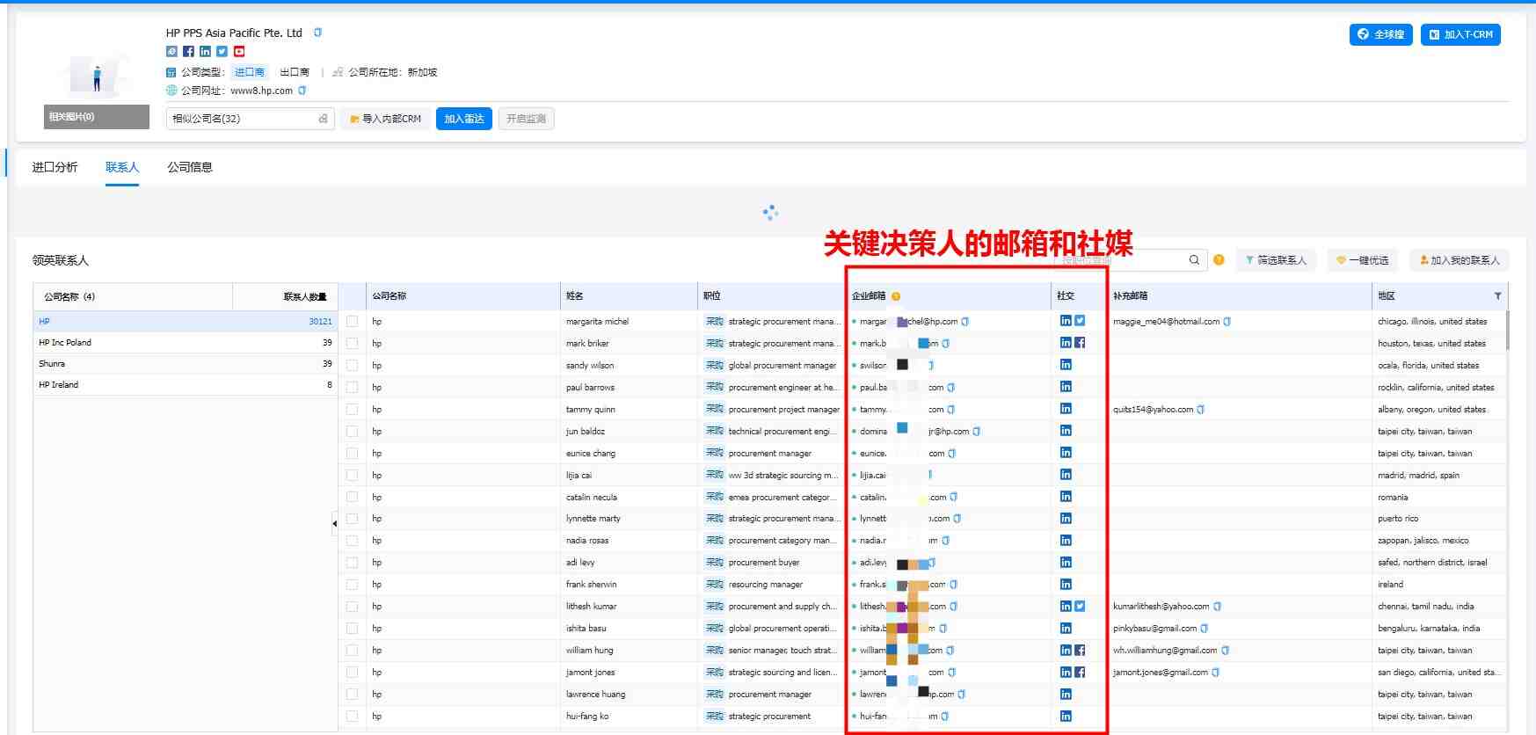Copy the company website www8.hp.com
This screenshot has height=735, width=1536.
pos(302,91)
